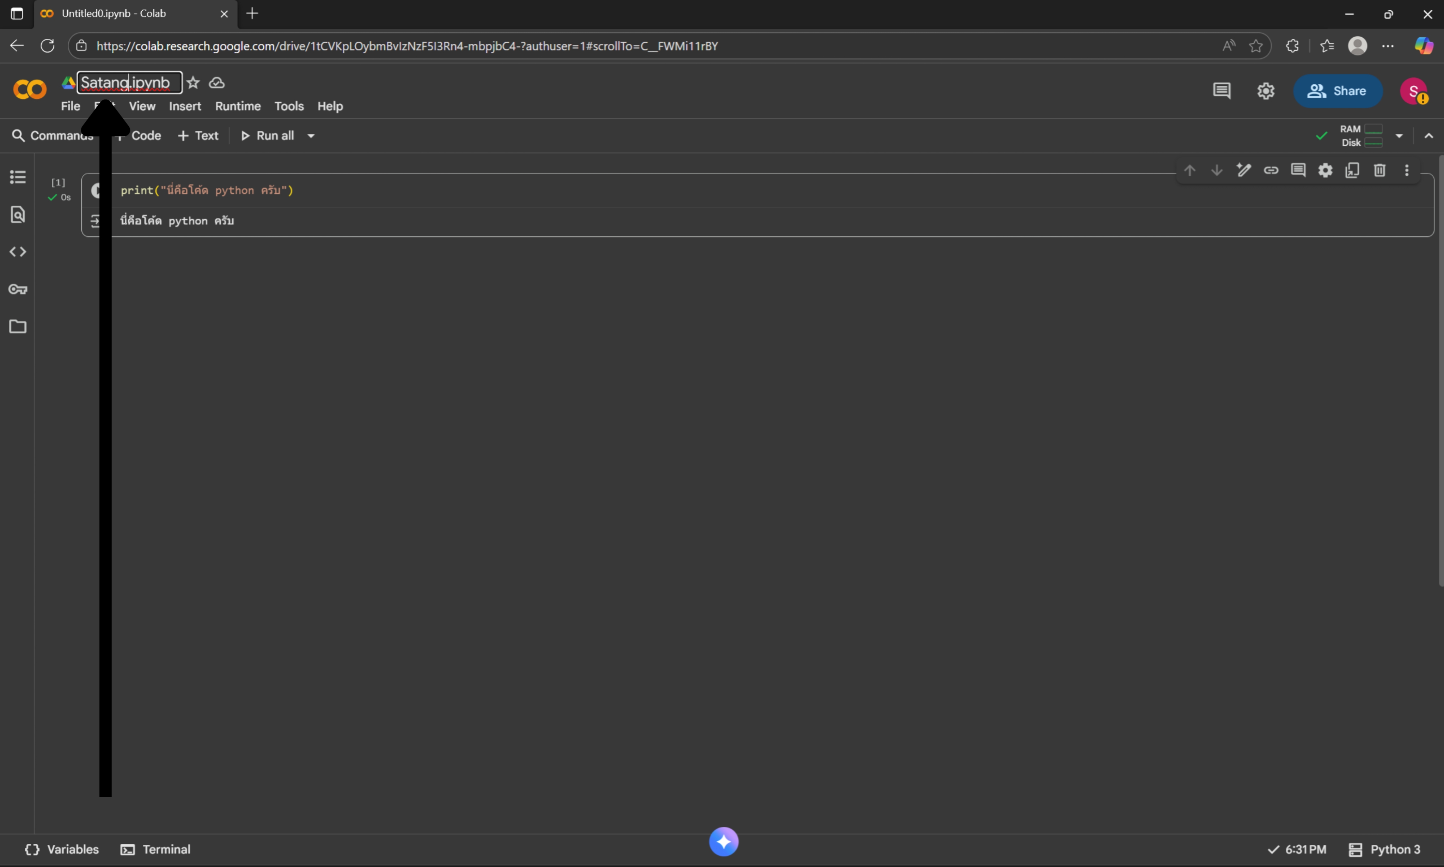Open the Variables panel
Viewport: 1444px width, 867px height.
(62, 849)
